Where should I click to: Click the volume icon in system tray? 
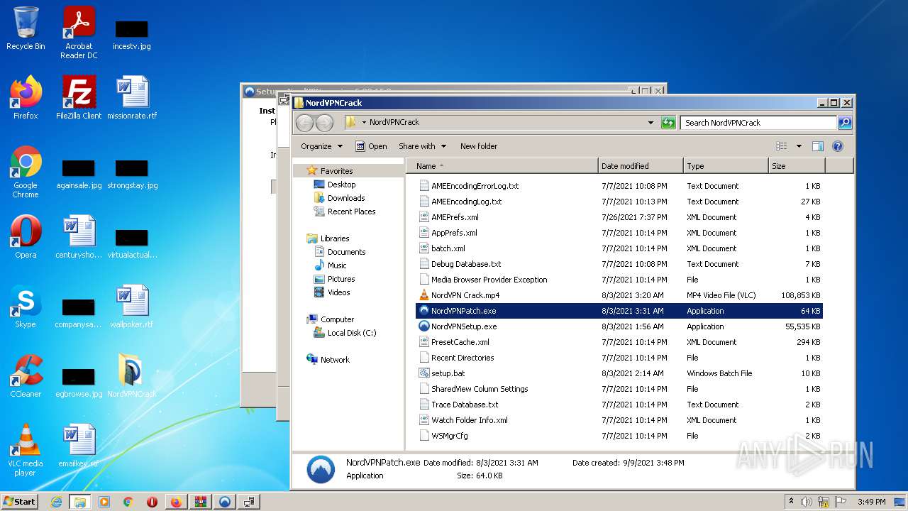(807, 502)
